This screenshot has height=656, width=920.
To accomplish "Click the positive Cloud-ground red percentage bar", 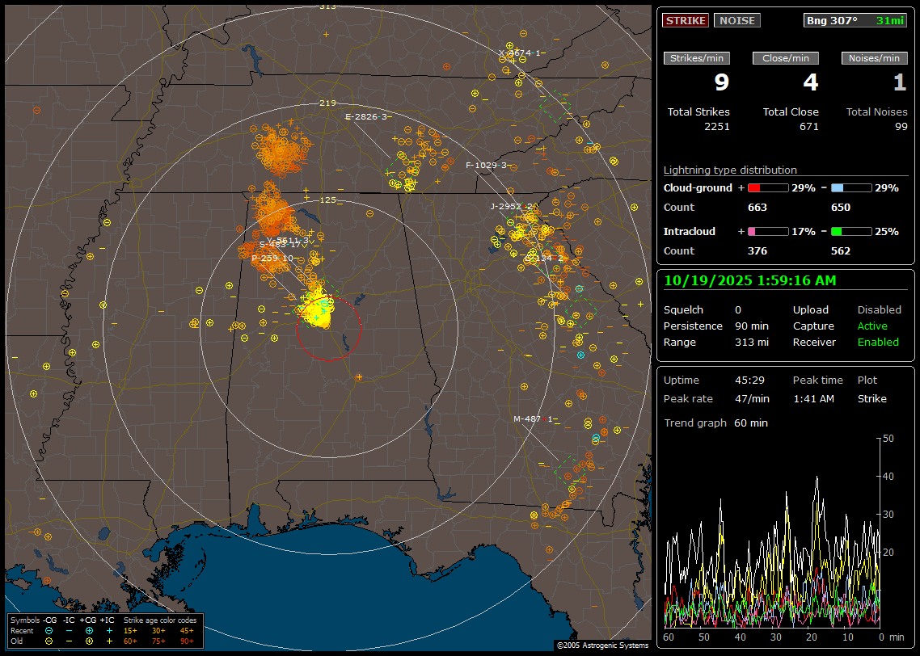I will (x=767, y=187).
